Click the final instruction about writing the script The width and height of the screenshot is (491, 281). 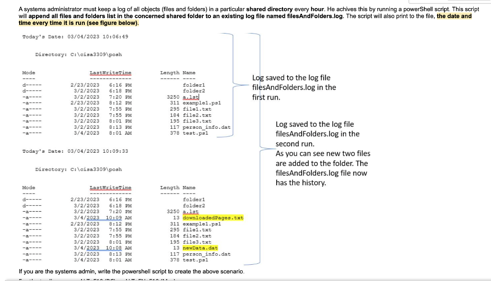pyautogui.click(x=133, y=271)
